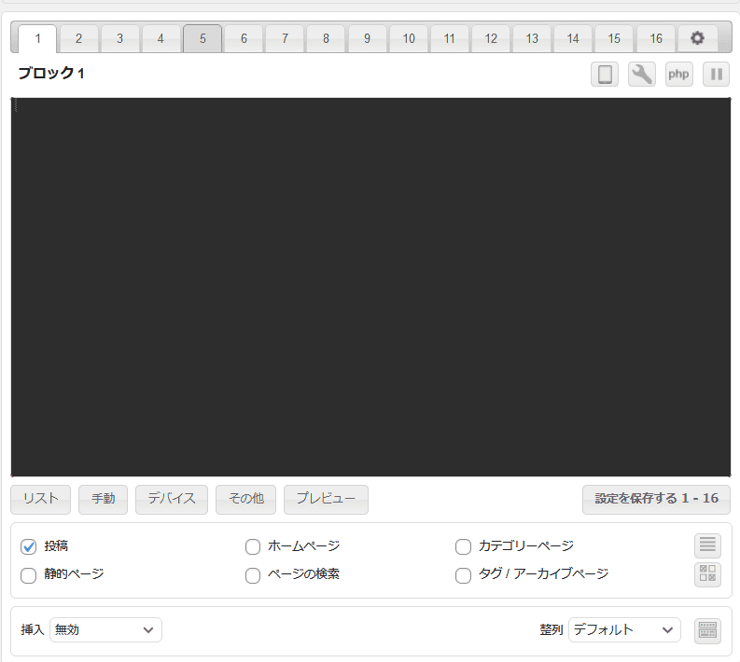740x662 pixels.
Task: Click the mobile device preview icon
Action: pyautogui.click(x=605, y=74)
